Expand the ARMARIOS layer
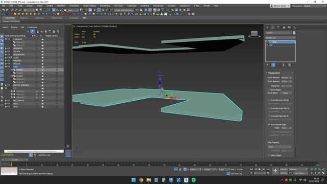 6,49
